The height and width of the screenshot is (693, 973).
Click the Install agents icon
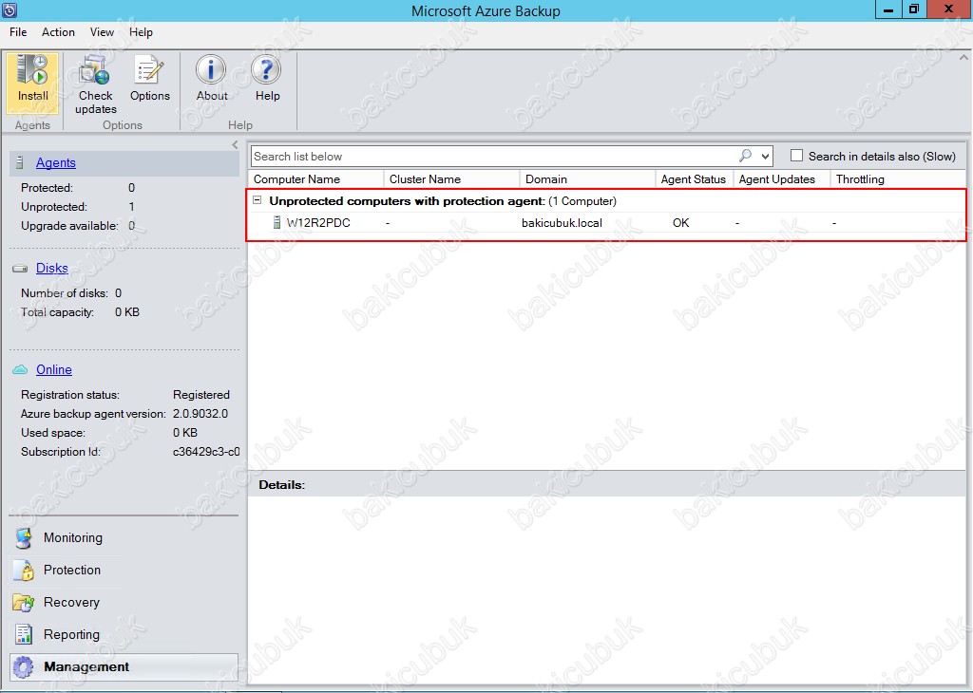click(32, 69)
